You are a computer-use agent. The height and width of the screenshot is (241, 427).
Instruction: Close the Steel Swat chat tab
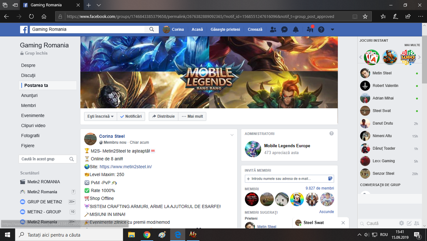[x=343, y=223]
